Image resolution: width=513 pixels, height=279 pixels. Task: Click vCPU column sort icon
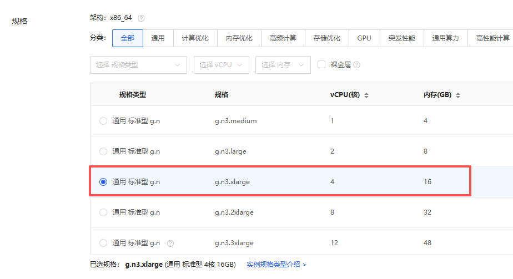pyautogui.click(x=366, y=95)
